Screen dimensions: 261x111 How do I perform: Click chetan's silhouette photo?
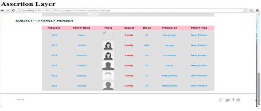click(108, 66)
